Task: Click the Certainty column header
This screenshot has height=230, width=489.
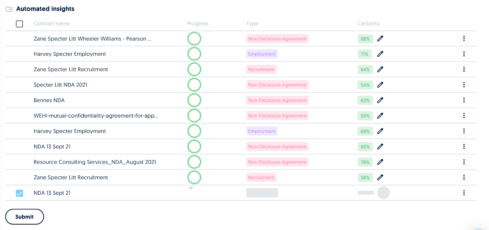Action: pyautogui.click(x=368, y=23)
